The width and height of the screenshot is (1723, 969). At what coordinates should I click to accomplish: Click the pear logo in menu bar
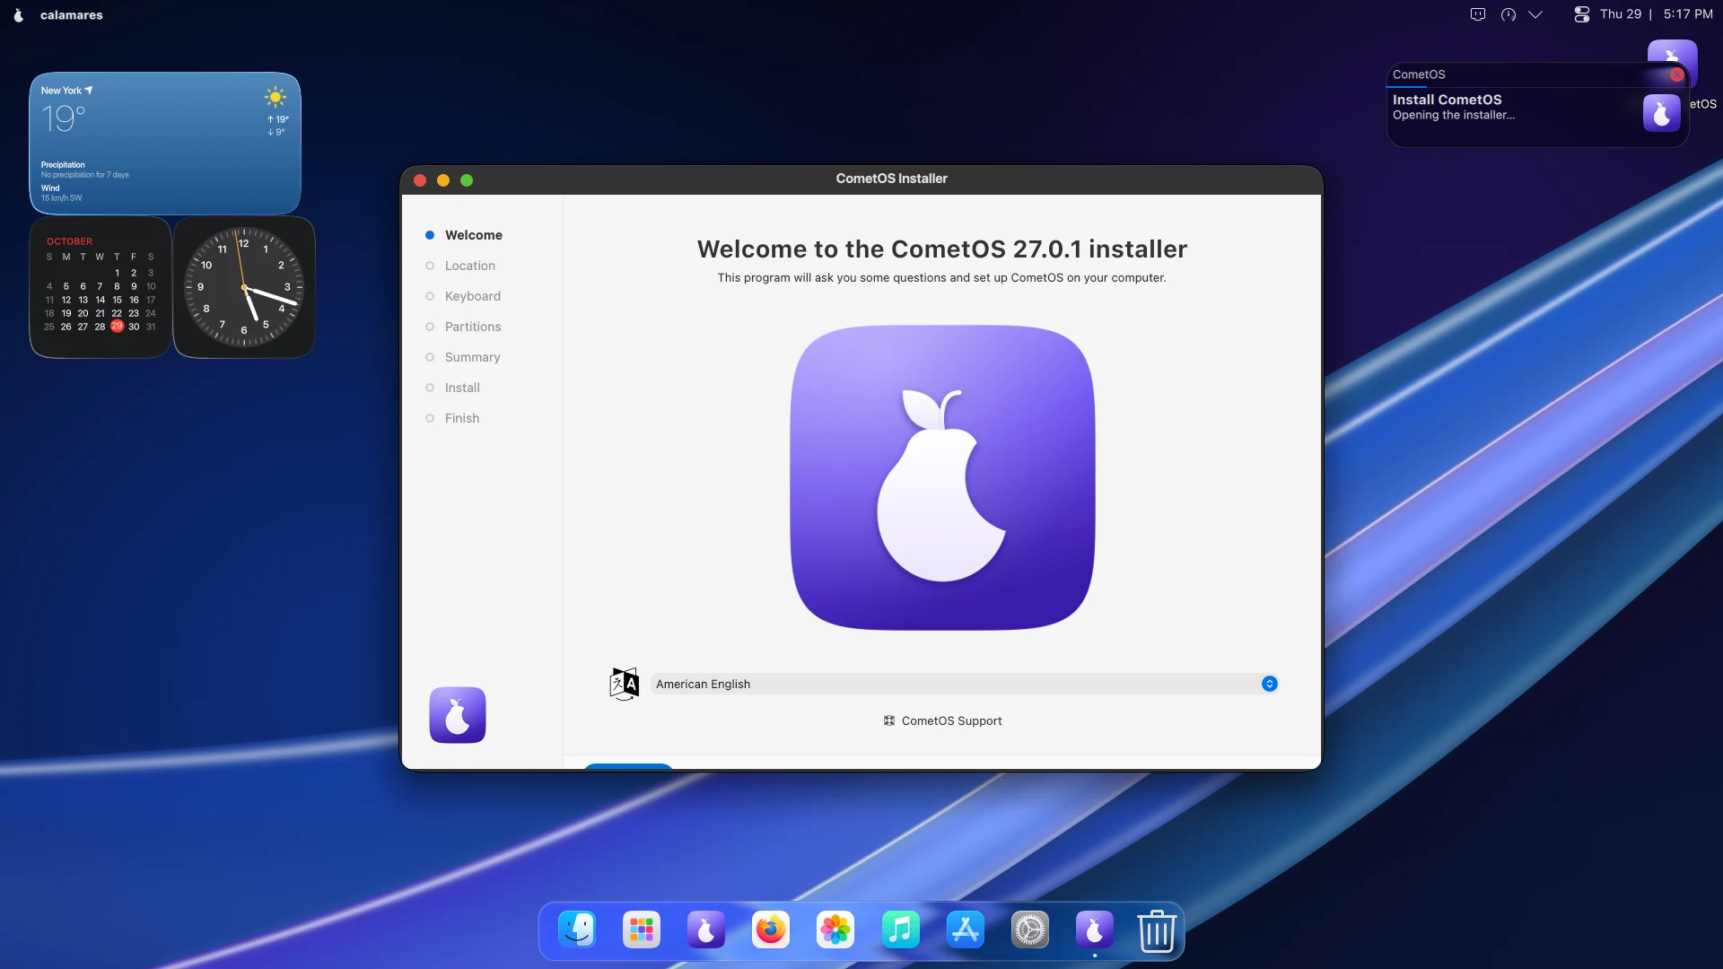(x=18, y=14)
